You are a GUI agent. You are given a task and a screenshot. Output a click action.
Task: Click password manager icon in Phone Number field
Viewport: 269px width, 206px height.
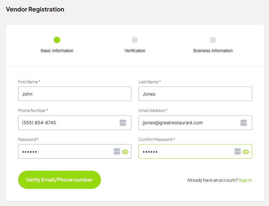click(123, 123)
